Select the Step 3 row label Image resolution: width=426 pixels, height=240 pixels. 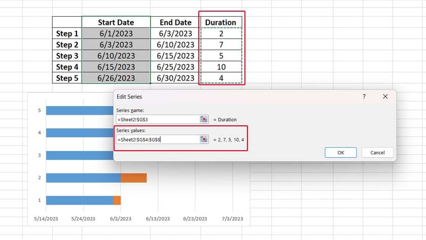[x=67, y=56]
